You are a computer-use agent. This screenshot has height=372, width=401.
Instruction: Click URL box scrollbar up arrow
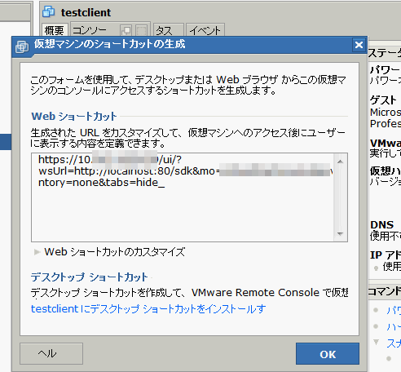point(340,162)
